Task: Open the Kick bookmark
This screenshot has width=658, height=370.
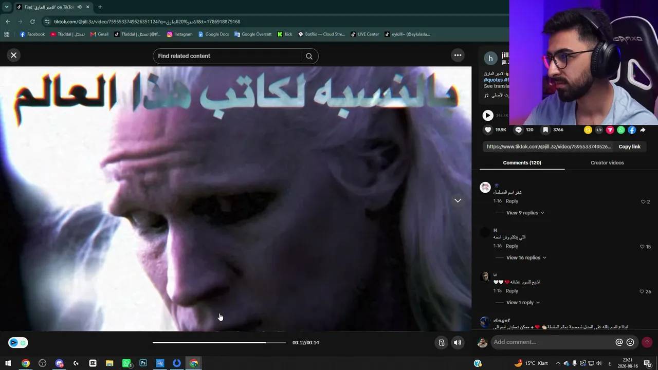Action: pos(285,34)
